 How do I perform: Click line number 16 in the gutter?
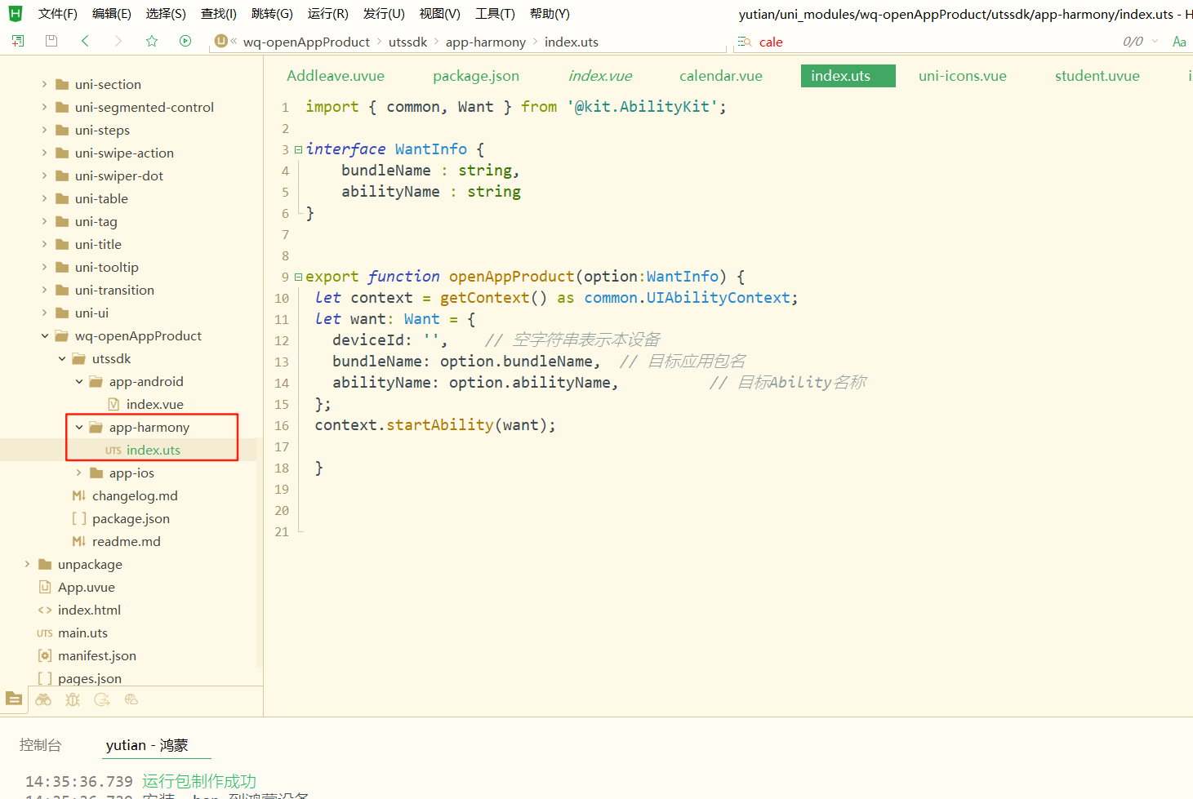pyautogui.click(x=282, y=425)
